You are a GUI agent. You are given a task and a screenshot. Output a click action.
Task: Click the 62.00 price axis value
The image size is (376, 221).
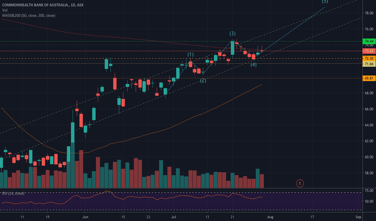[x=369, y=141]
